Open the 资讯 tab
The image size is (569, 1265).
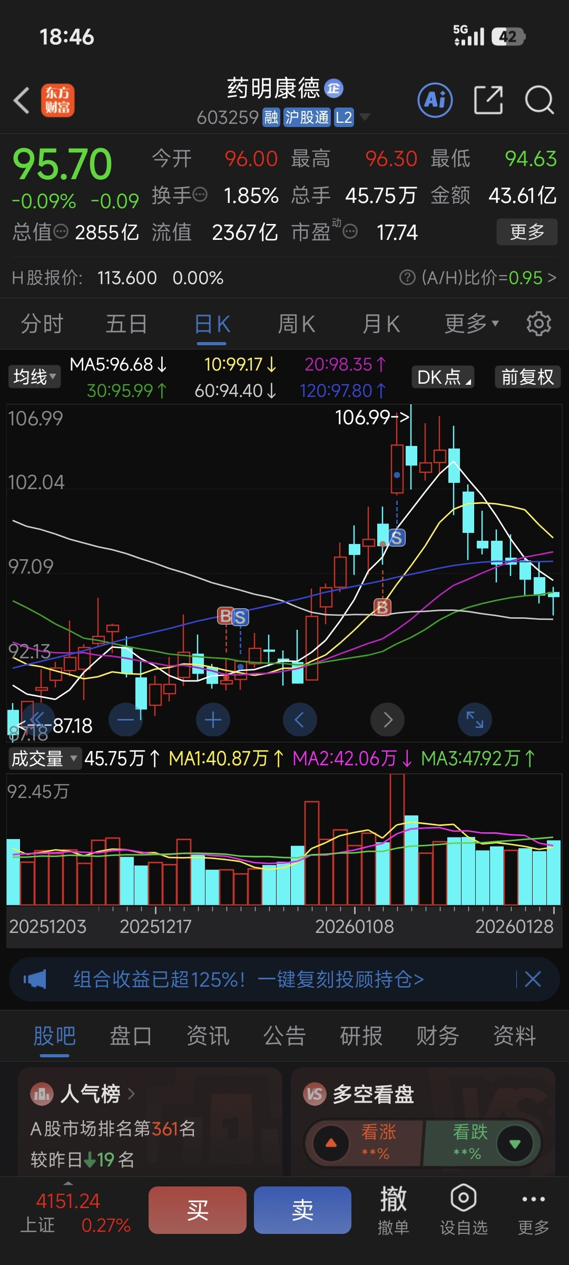pyautogui.click(x=208, y=1036)
